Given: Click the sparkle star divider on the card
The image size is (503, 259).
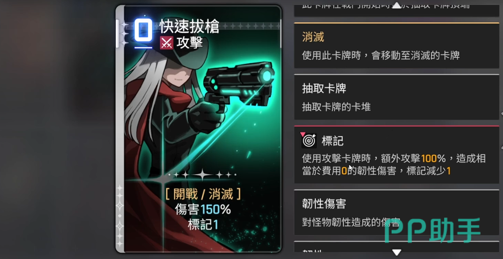Looking at the screenshot, I should point(202,175).
